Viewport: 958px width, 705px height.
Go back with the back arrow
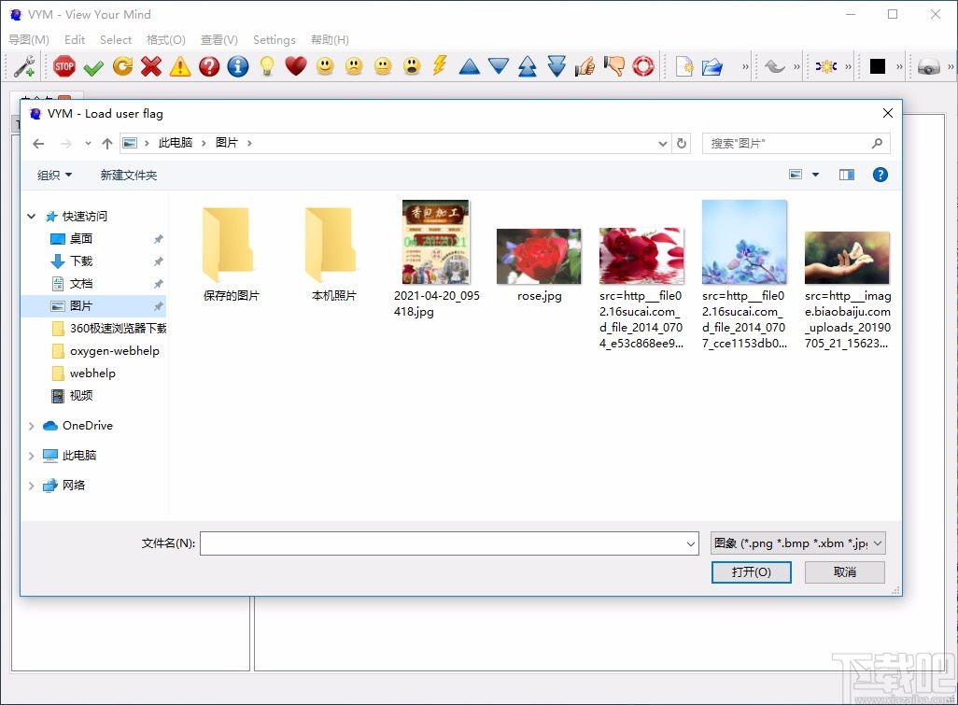tap(38, 144)
